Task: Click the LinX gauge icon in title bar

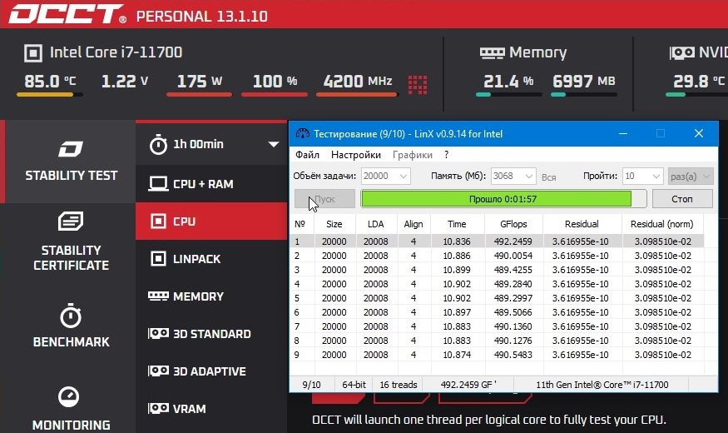Action: point(302,134)
